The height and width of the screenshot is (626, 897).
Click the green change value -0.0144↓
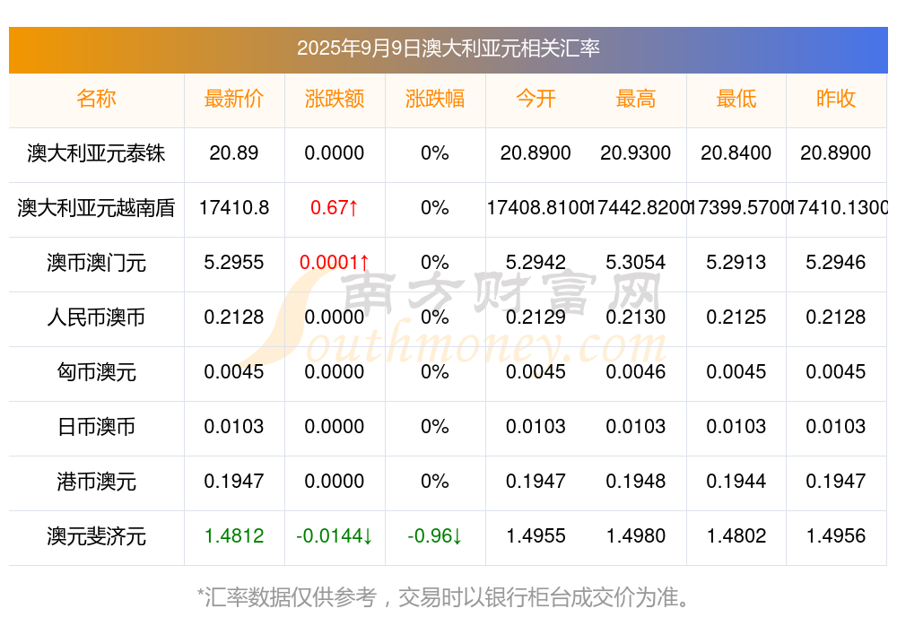(x=335, y=535)
